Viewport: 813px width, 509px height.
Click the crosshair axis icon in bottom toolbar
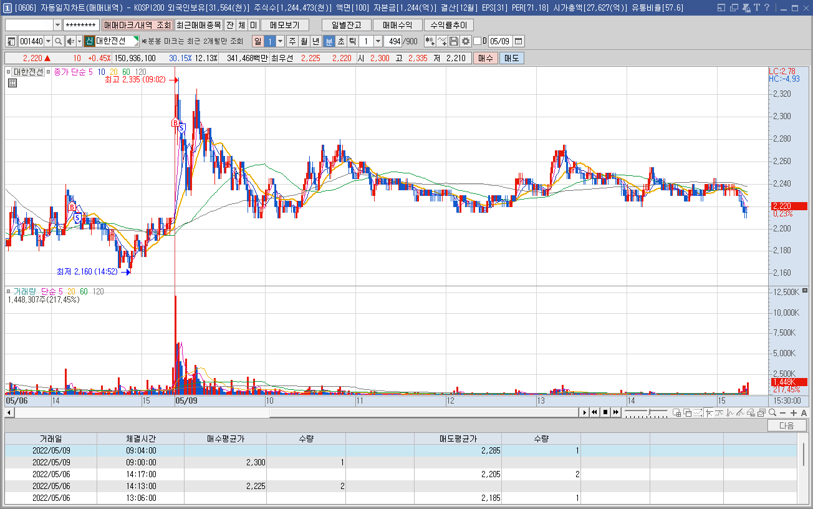point(709,412)
